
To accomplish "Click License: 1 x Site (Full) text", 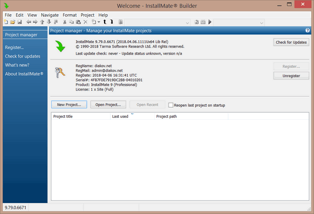I will pos(95,89).
